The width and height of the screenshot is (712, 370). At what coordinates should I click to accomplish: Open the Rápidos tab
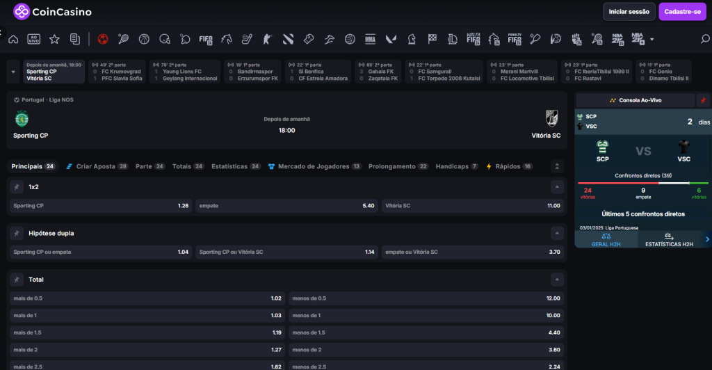coord(509,167)
